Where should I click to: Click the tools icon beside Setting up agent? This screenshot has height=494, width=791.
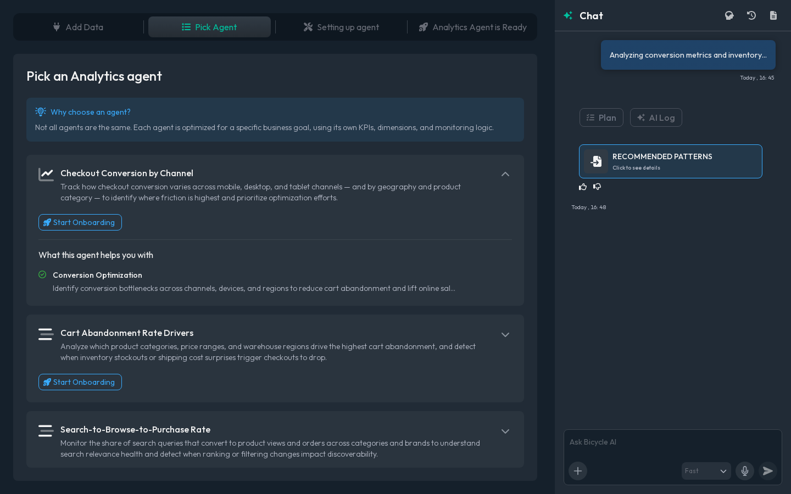pyautogui.click(x=308, y=27)
